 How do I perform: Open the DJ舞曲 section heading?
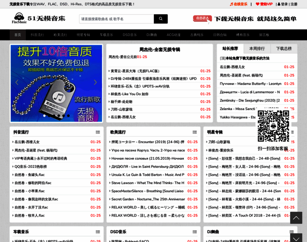[213, 232]
